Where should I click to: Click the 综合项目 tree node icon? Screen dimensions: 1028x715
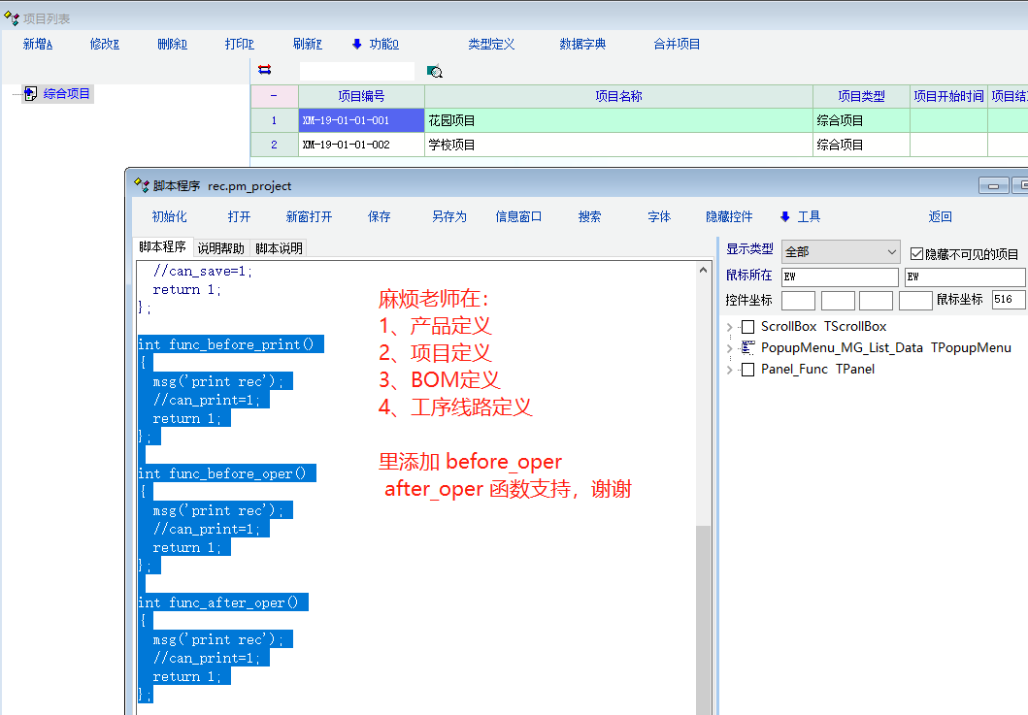(30, 94)
